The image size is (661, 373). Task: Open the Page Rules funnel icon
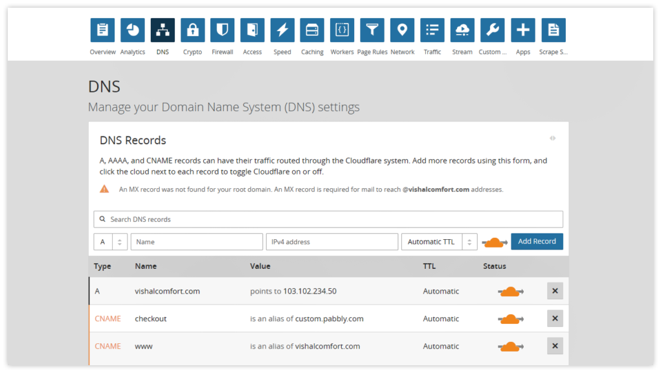point(372,30)
